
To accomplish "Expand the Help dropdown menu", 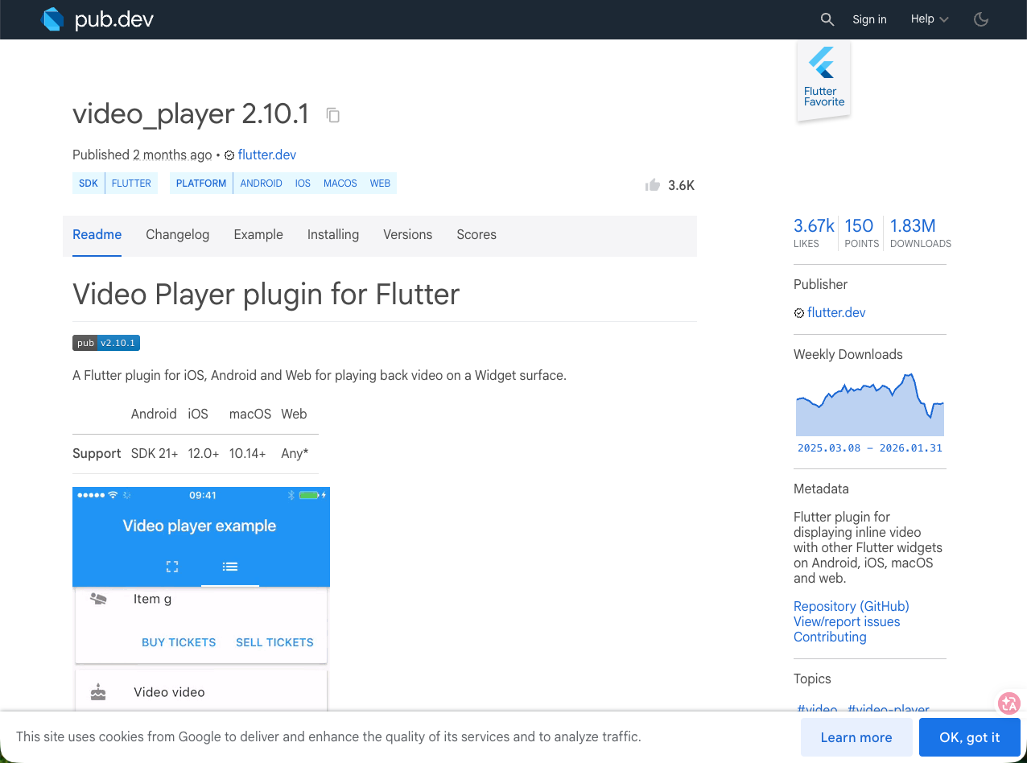I will 930,19.
